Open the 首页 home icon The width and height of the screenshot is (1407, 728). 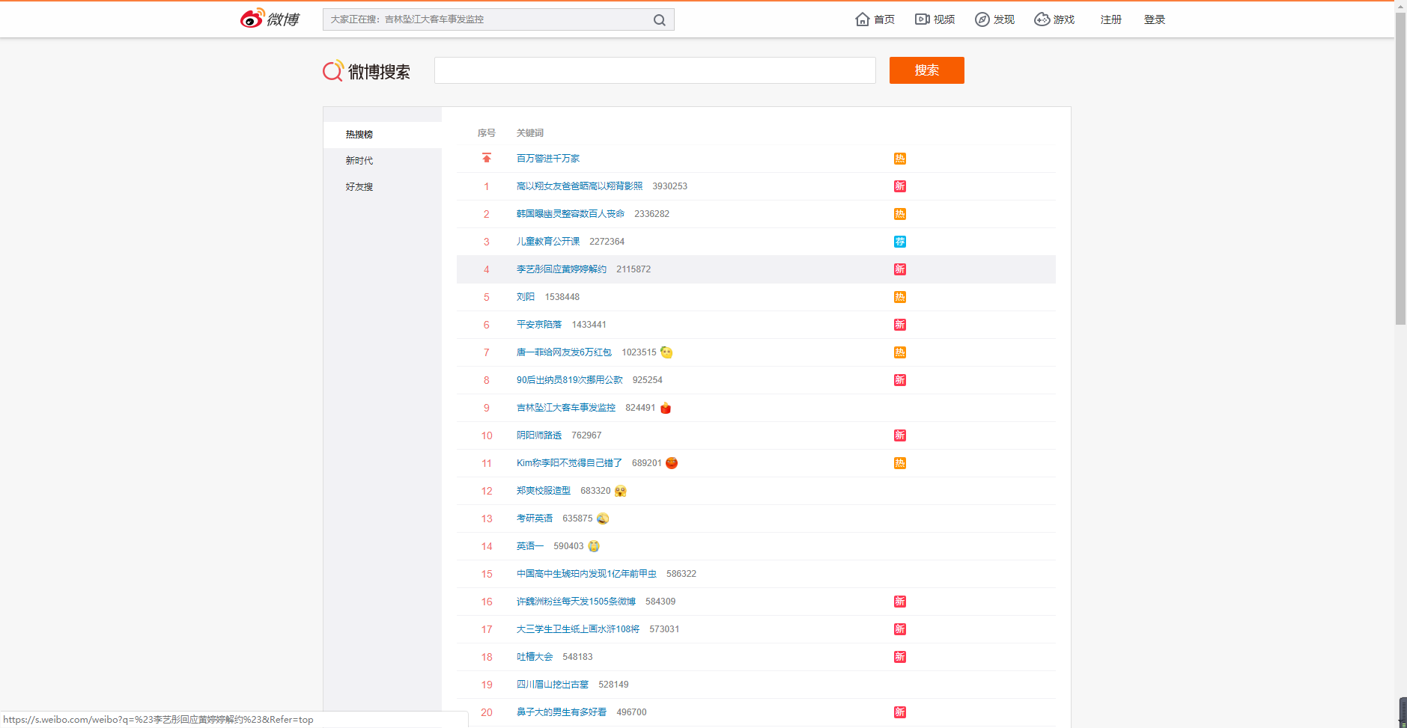863,19
